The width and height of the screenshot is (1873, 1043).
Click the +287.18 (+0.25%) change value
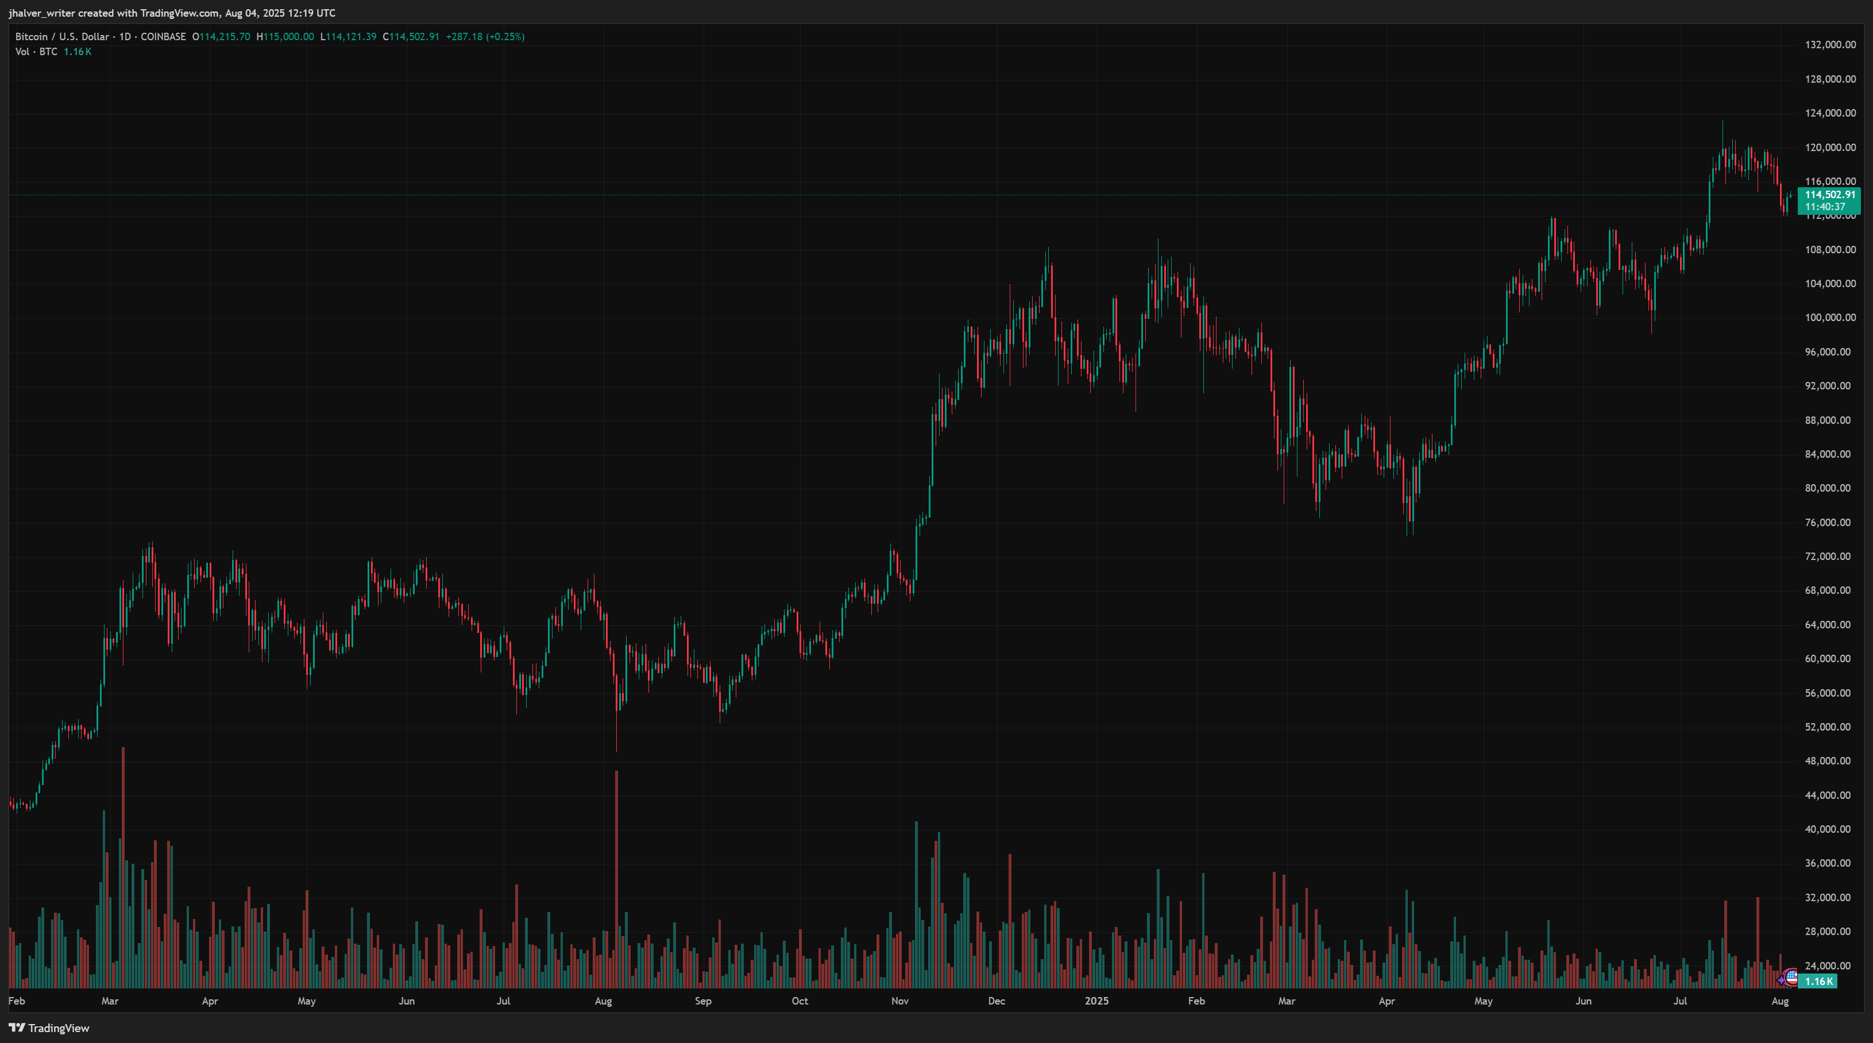click(485, 36)
